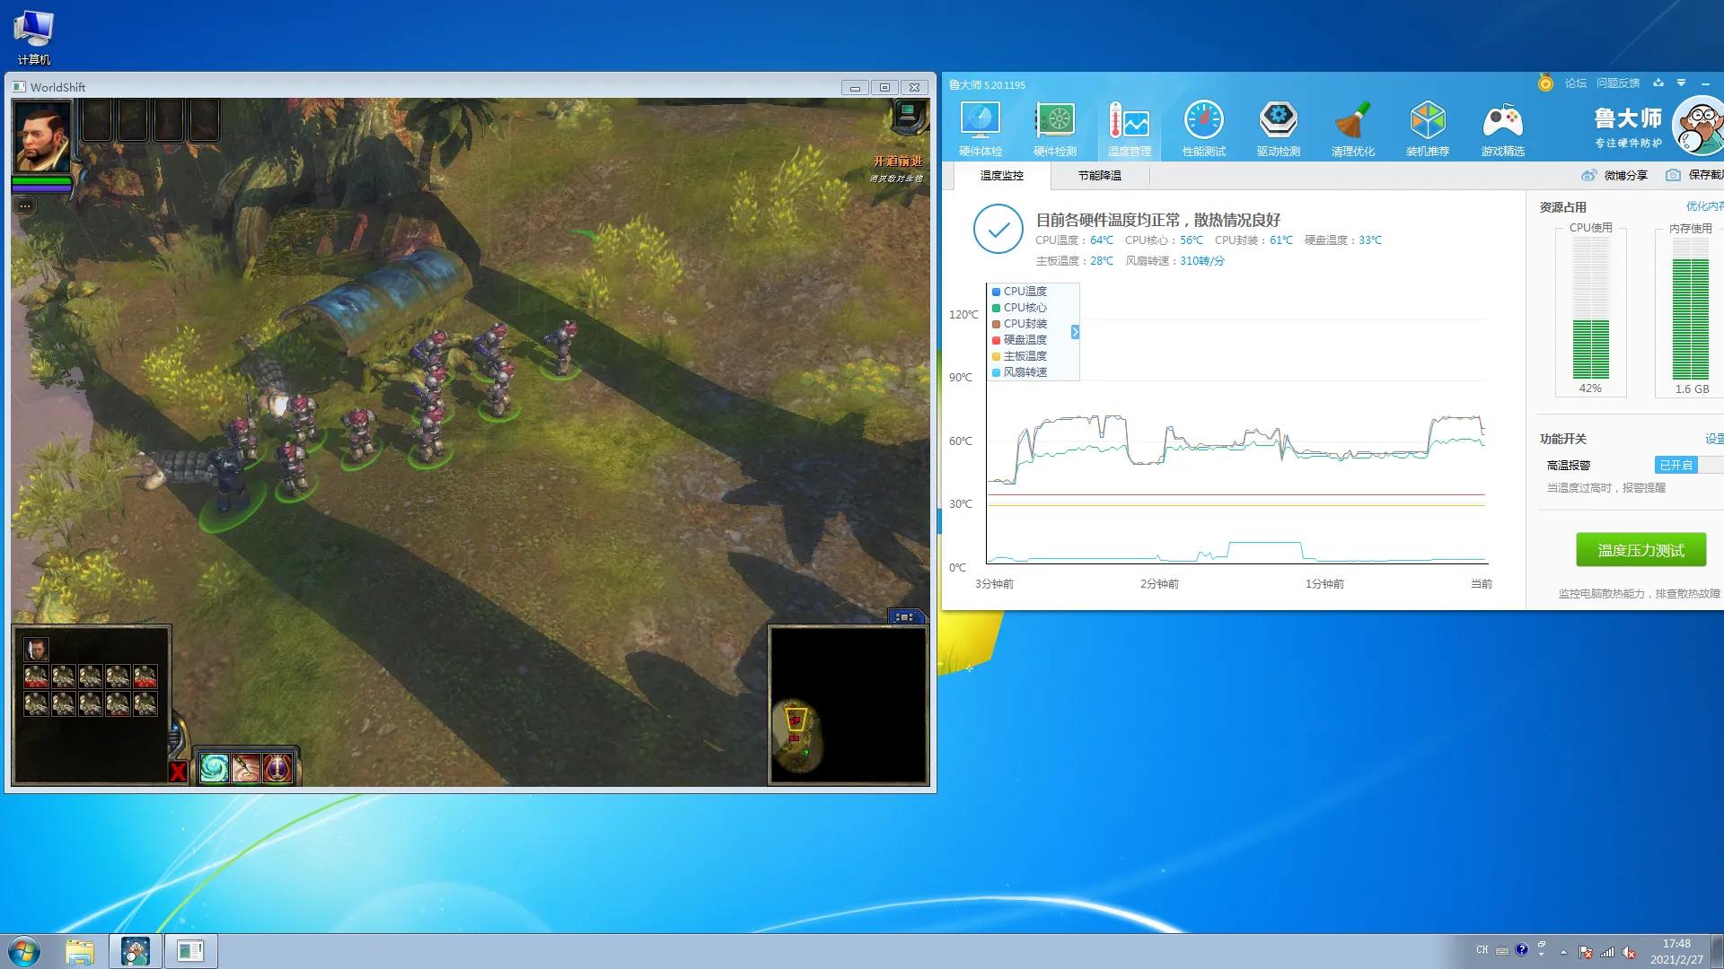Start the 温度压力测试 green button

pos(1640,550)
